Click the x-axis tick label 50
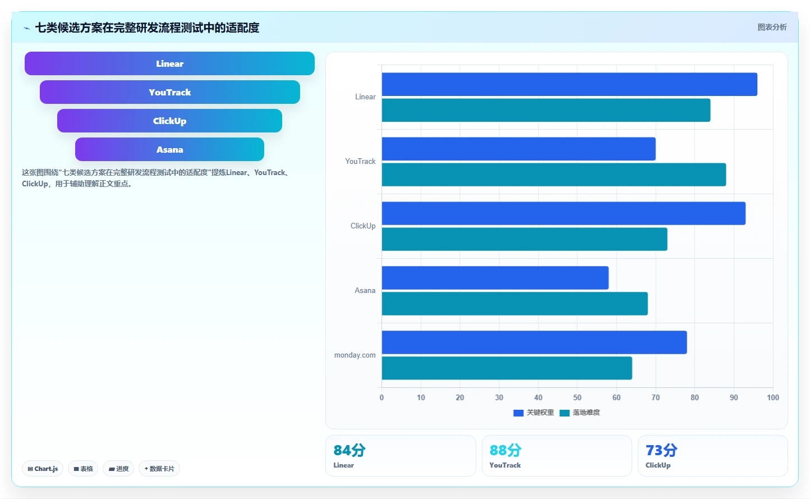 coord(577,397)
